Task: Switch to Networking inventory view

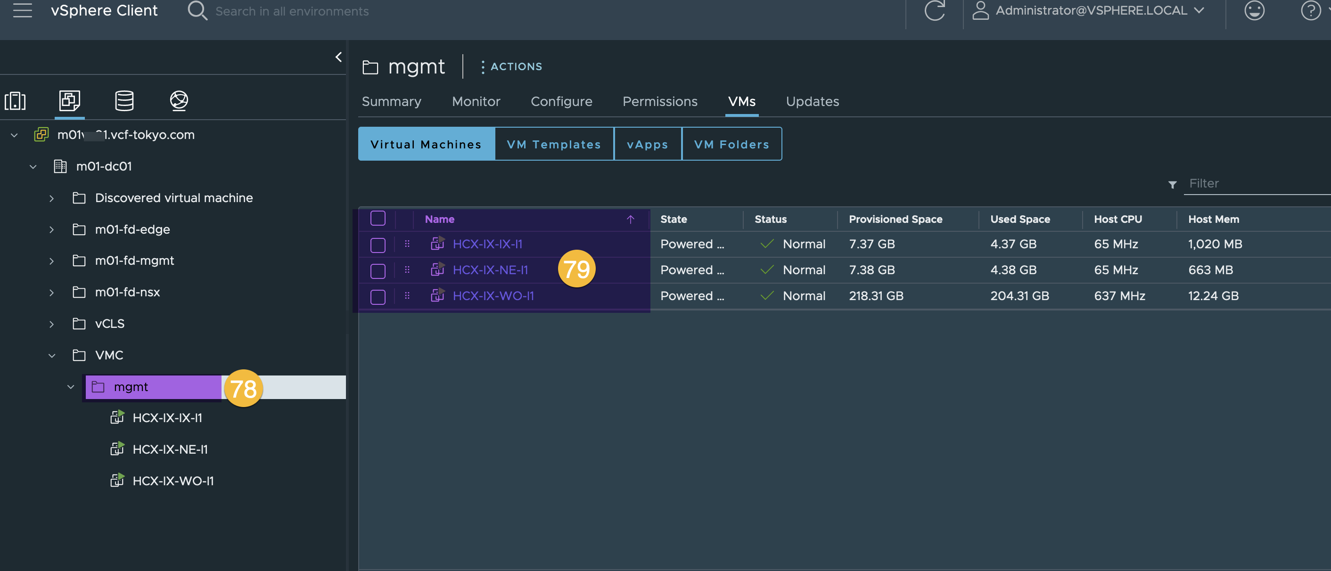Action: click(179, 100)
